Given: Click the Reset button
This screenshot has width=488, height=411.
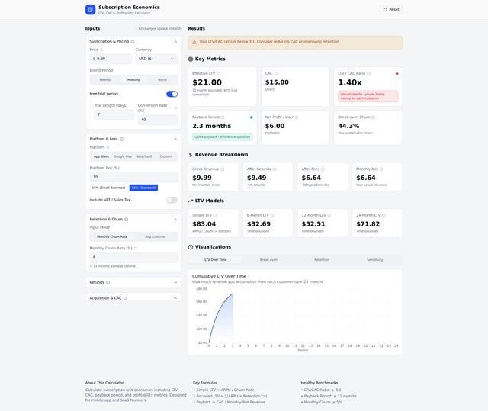Looking at the screenshot, I should click(391, 10).
